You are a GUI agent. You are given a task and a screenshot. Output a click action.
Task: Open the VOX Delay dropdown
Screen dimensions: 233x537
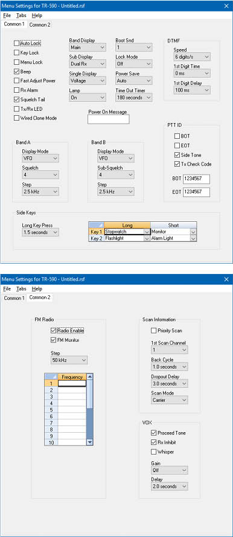click(170, 487)
